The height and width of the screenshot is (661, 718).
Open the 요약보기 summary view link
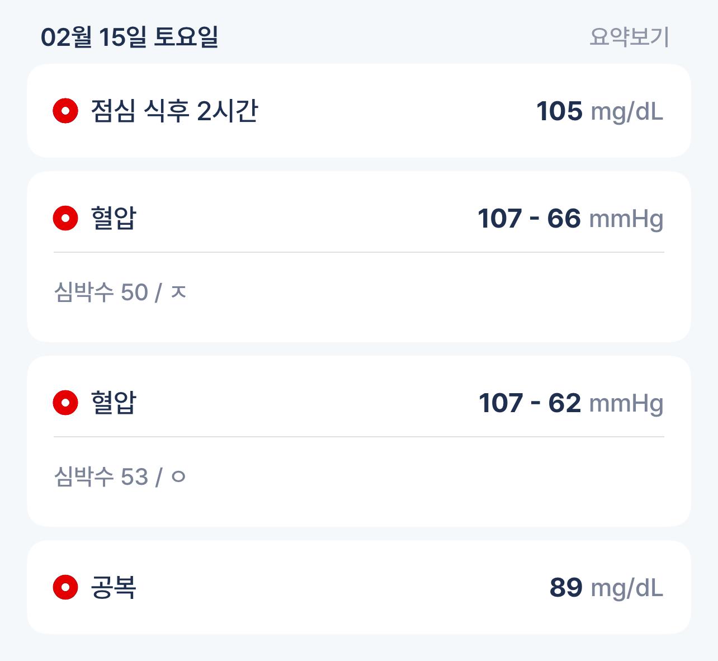point(629,37)
